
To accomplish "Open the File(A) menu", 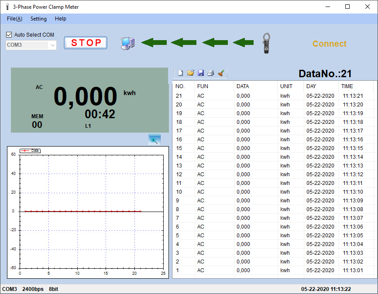I will tap(15, 19).
